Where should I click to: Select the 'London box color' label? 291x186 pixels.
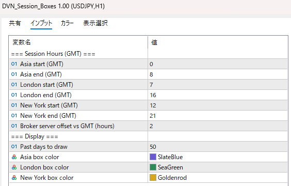44,167
